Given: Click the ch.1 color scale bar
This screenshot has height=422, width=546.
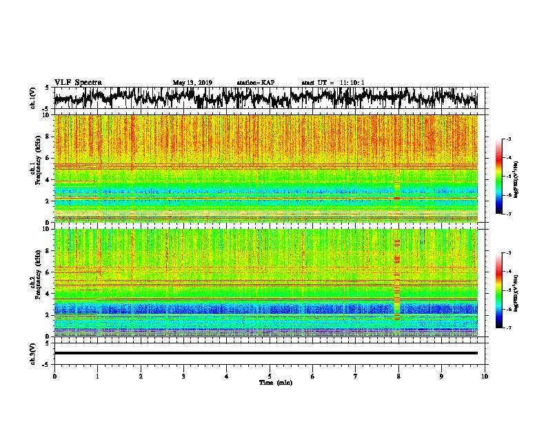Looking at the screenshot, I should click(498, 177).
